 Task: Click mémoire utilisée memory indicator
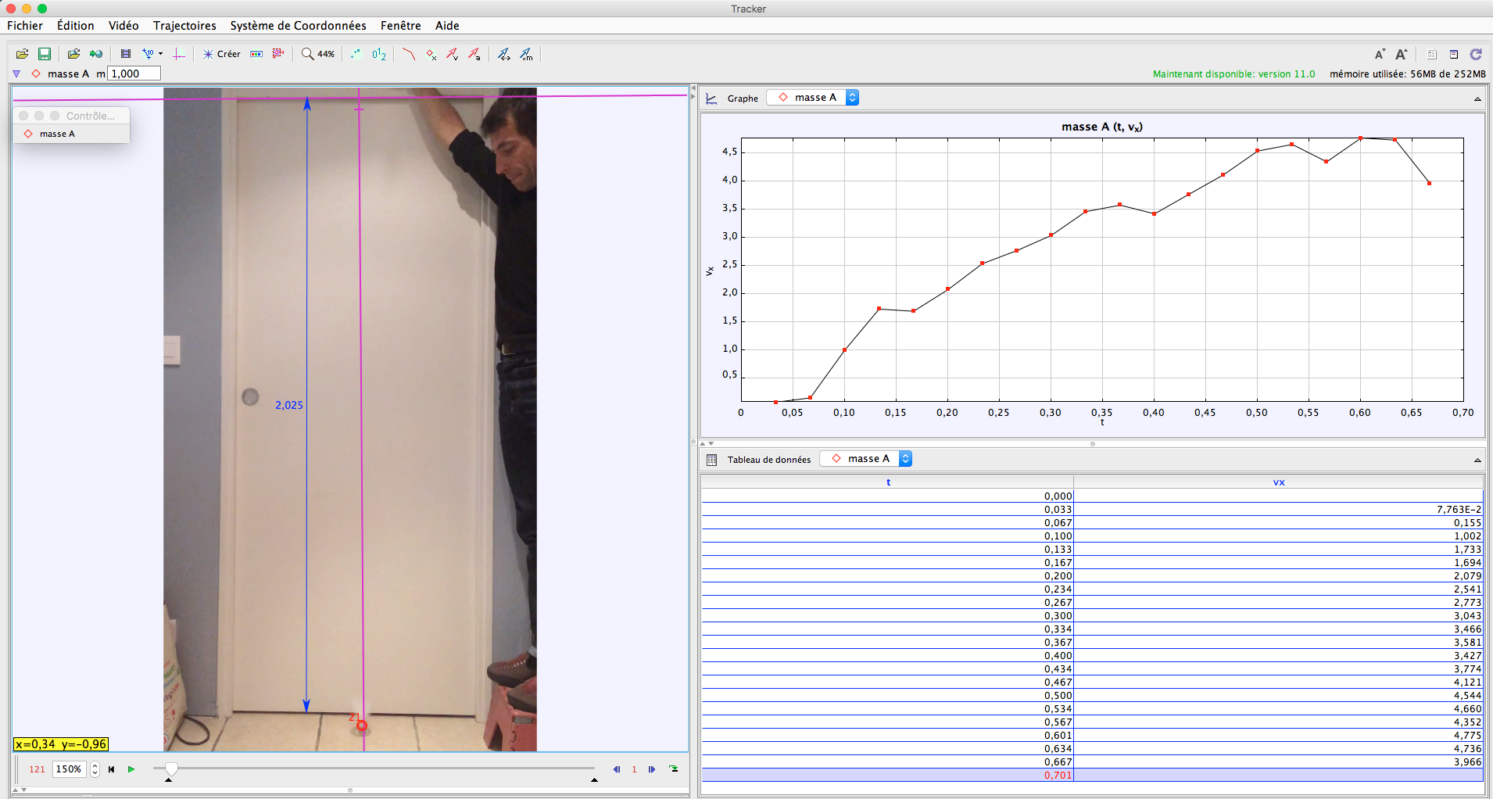click(1408, 73)
